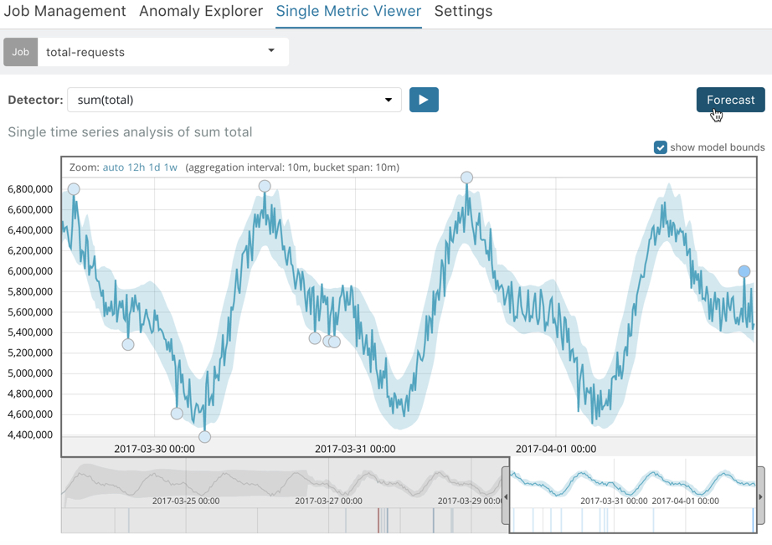The image size is (772, 545).
Task: Click a red anomaly band in the swimlane
Action: pos(378,521)
